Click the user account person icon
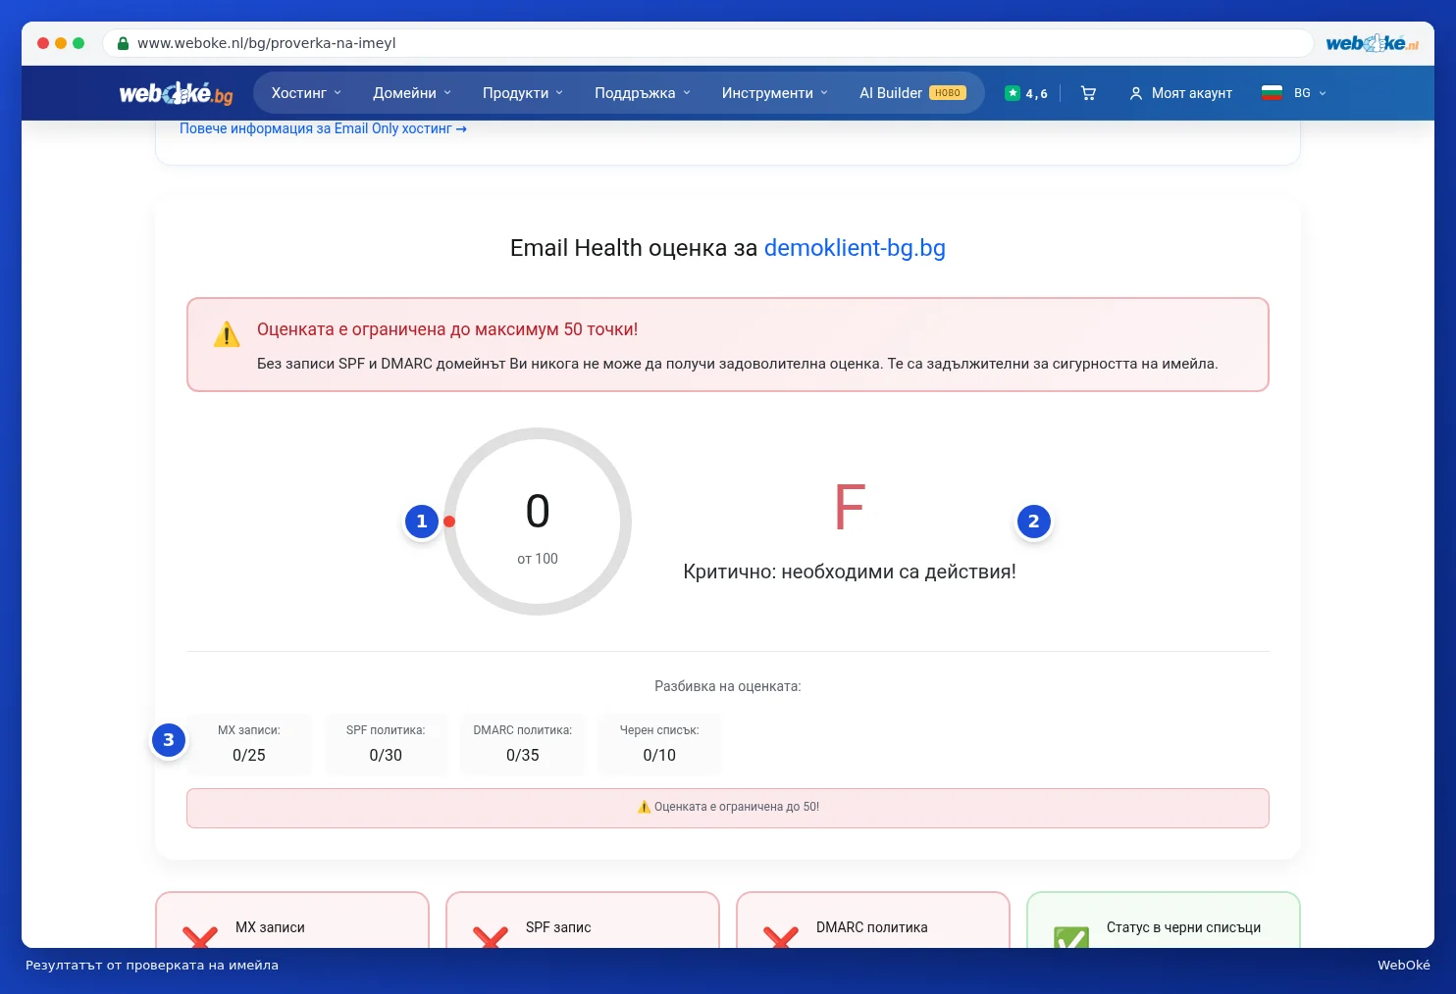 1135,93
